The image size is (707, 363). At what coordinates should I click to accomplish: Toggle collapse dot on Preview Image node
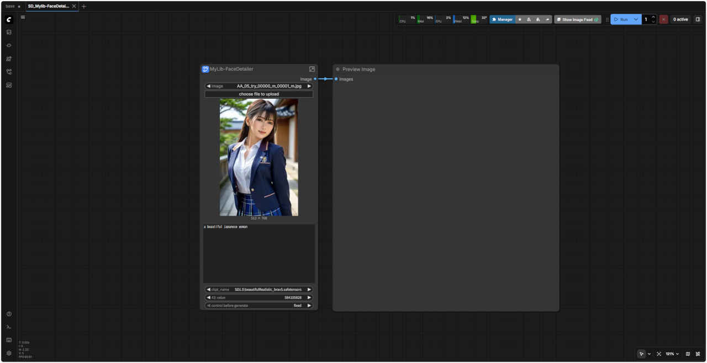coord(337,70)
